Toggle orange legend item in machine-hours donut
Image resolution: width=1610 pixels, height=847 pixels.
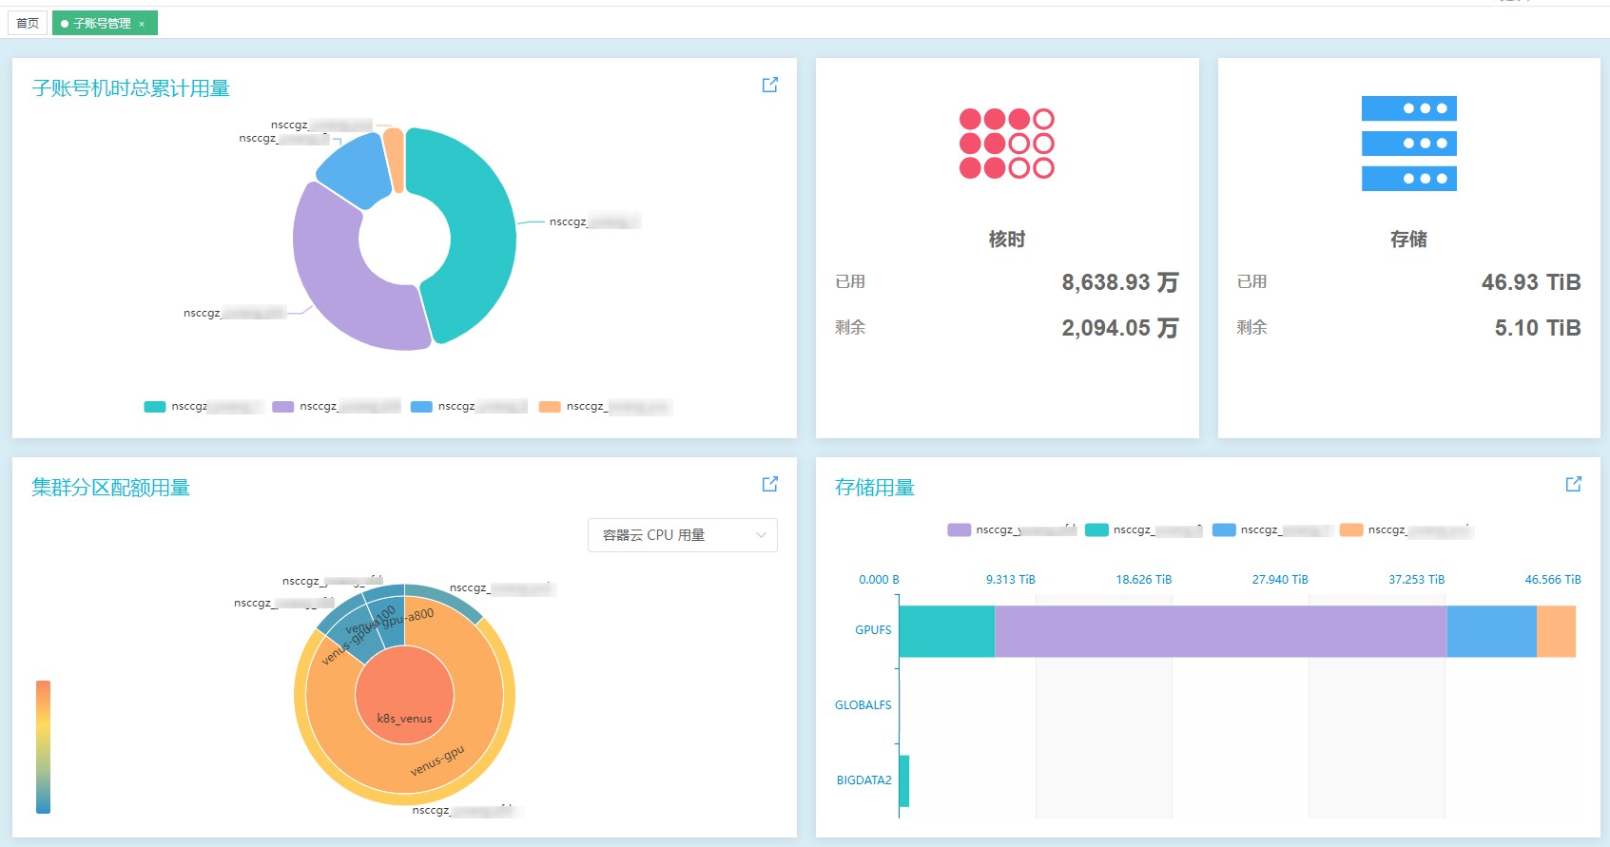(550, 407)
